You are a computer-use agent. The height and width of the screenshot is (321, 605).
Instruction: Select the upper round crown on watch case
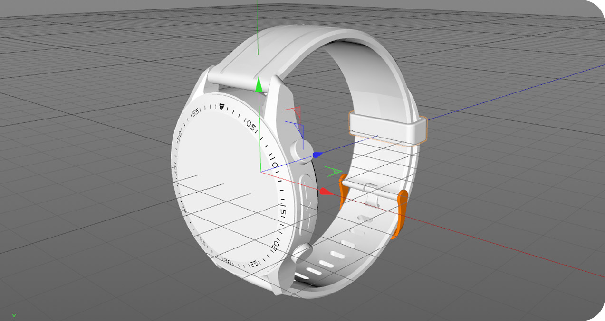302,151
